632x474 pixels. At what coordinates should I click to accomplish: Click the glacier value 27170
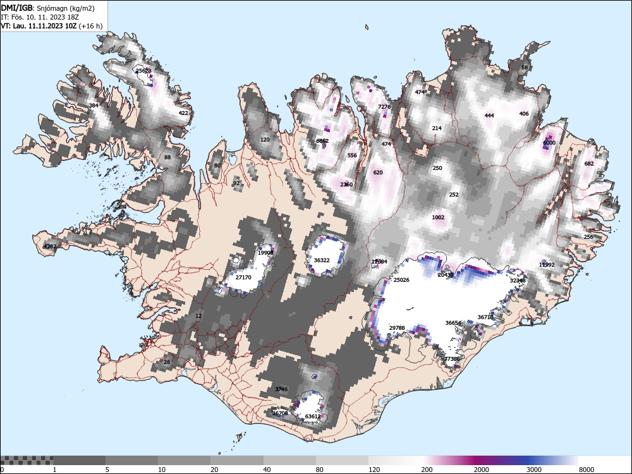pyautogui.click(x=243, y=277)
